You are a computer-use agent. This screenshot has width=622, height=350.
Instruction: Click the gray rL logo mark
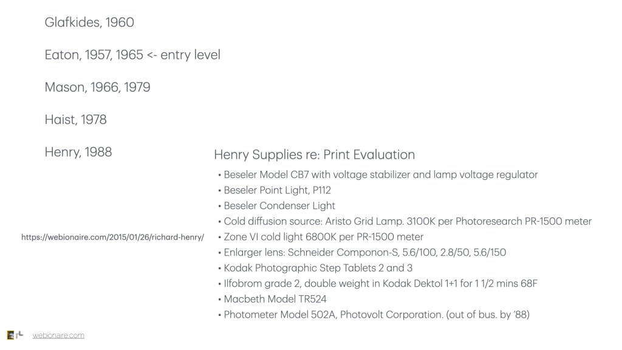pyautogui.click(x=20, y=335)
